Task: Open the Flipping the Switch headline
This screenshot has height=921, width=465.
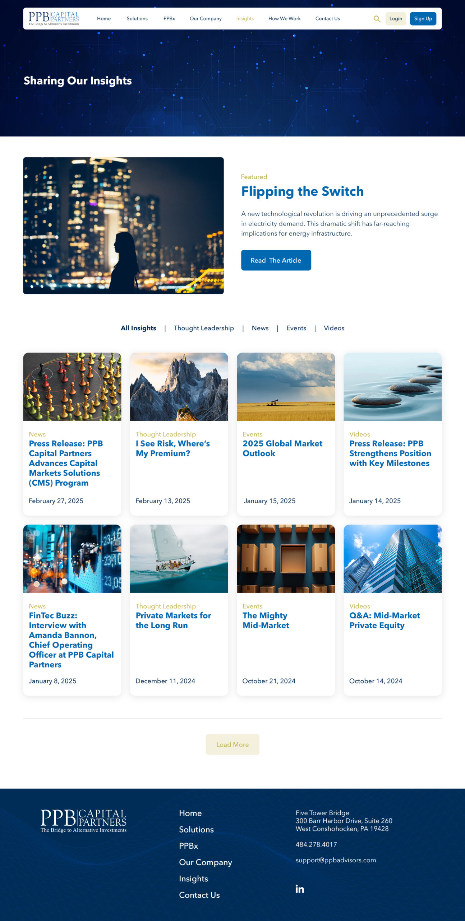Action: coord(302,191)
